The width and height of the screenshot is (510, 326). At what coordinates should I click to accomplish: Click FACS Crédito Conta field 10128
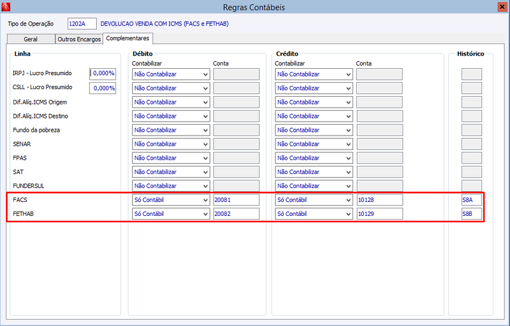pos(379,200)
